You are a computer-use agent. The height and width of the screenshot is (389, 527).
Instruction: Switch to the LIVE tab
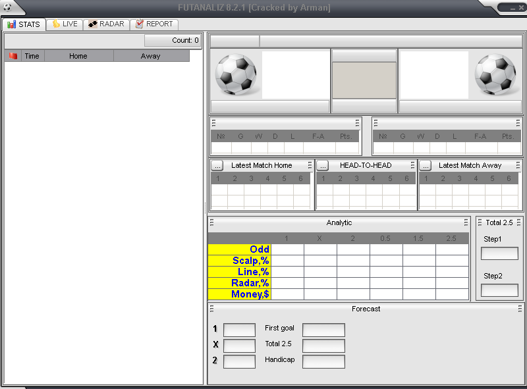pyautogui.click(x=65, y=24)
